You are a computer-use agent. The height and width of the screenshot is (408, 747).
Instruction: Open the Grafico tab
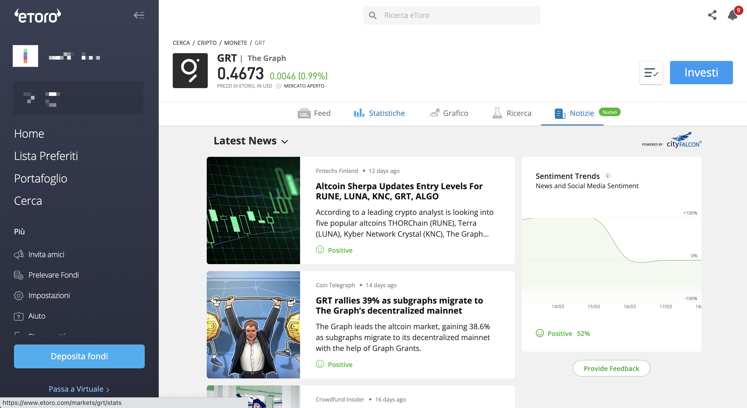coord(448,113)
